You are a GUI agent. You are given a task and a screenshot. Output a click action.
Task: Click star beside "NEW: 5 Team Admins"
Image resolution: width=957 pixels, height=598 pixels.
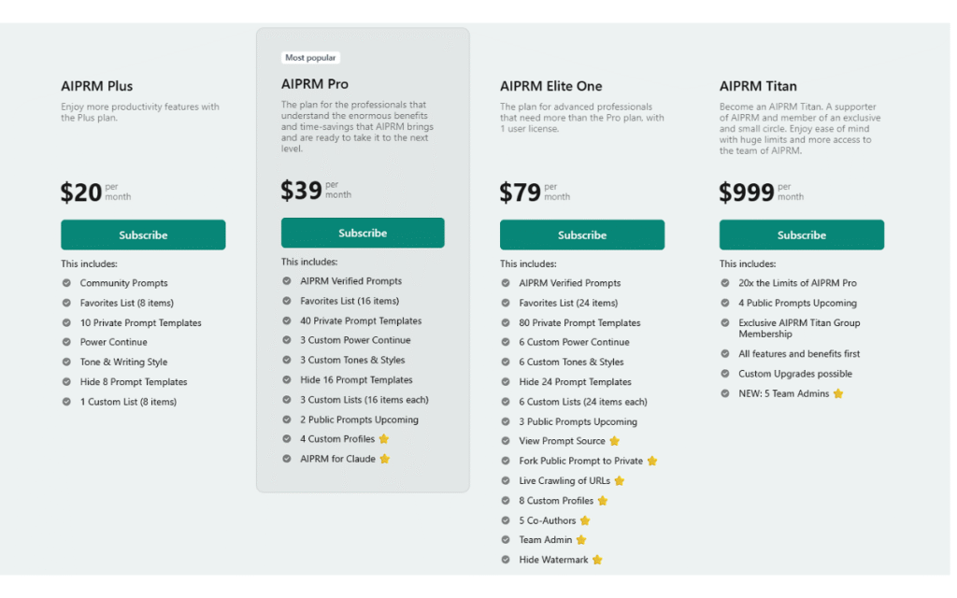point(838,393)
